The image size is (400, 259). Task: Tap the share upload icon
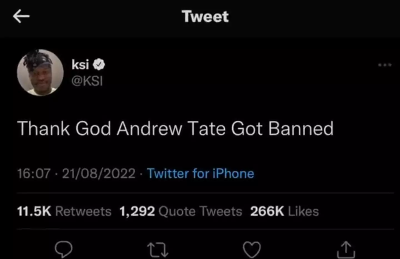click(346, 250)
